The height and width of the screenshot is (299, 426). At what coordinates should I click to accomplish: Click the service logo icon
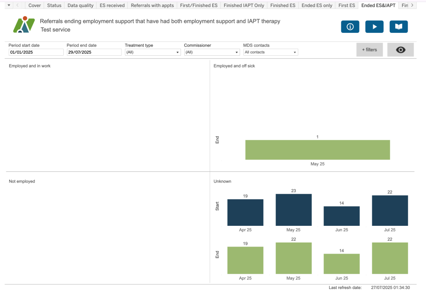point(24,25)
